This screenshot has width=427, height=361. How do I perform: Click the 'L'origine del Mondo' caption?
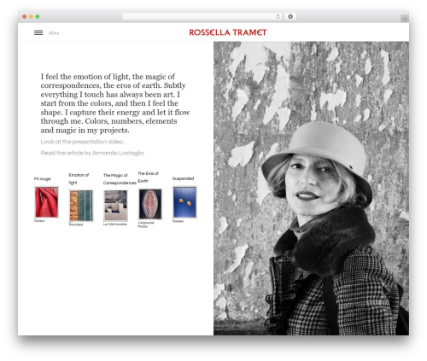[146, 224]
